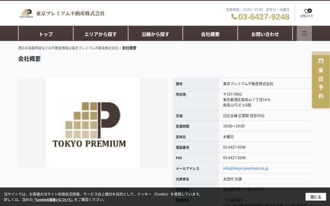The height and width of the screenshot is (206, 330).
Task: Click email link info@tokyo-premium.co.jp
Action: coord(245,168)
